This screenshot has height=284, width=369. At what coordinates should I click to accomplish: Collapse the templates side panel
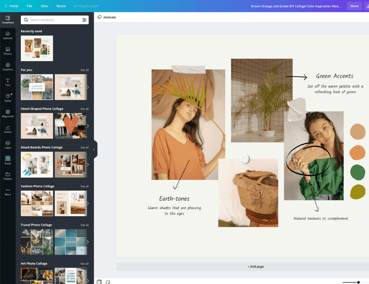94,149
